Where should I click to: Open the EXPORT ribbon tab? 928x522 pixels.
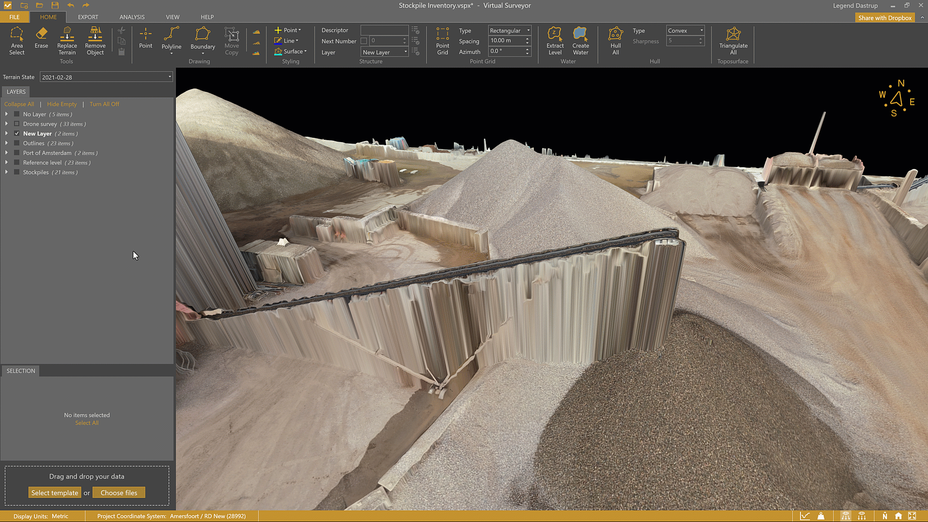[88, 17]
